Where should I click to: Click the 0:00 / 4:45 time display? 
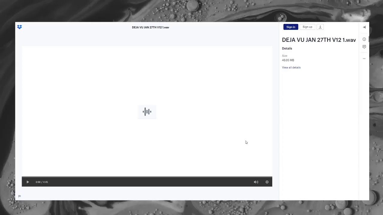(42, 182)
